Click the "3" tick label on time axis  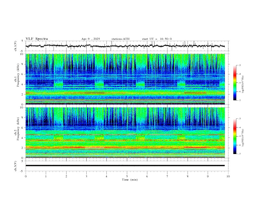pyautogui.click(x=86, y=176)
